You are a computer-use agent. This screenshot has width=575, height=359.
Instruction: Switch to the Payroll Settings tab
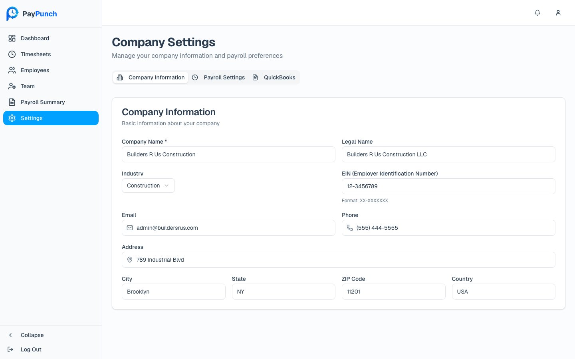(x=218, y=77)
